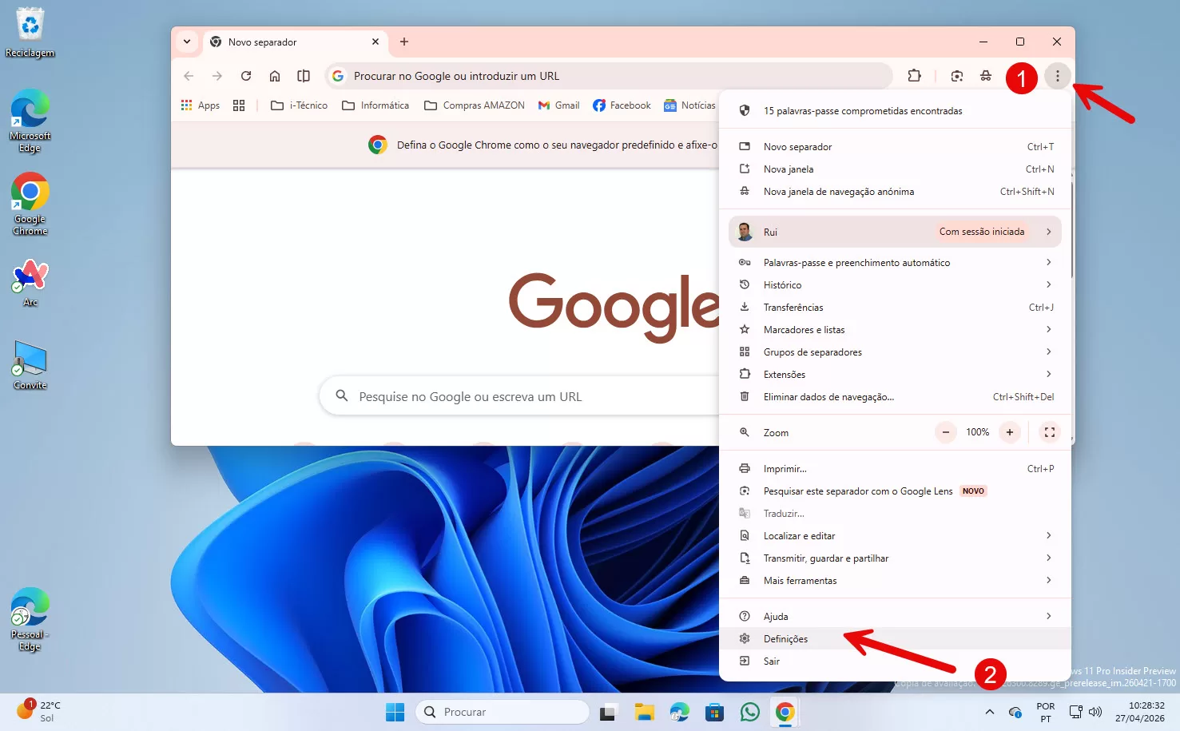Expand Mais ferramentas submenu
This screenshot has height=731, width=1180.
[895, 581]
